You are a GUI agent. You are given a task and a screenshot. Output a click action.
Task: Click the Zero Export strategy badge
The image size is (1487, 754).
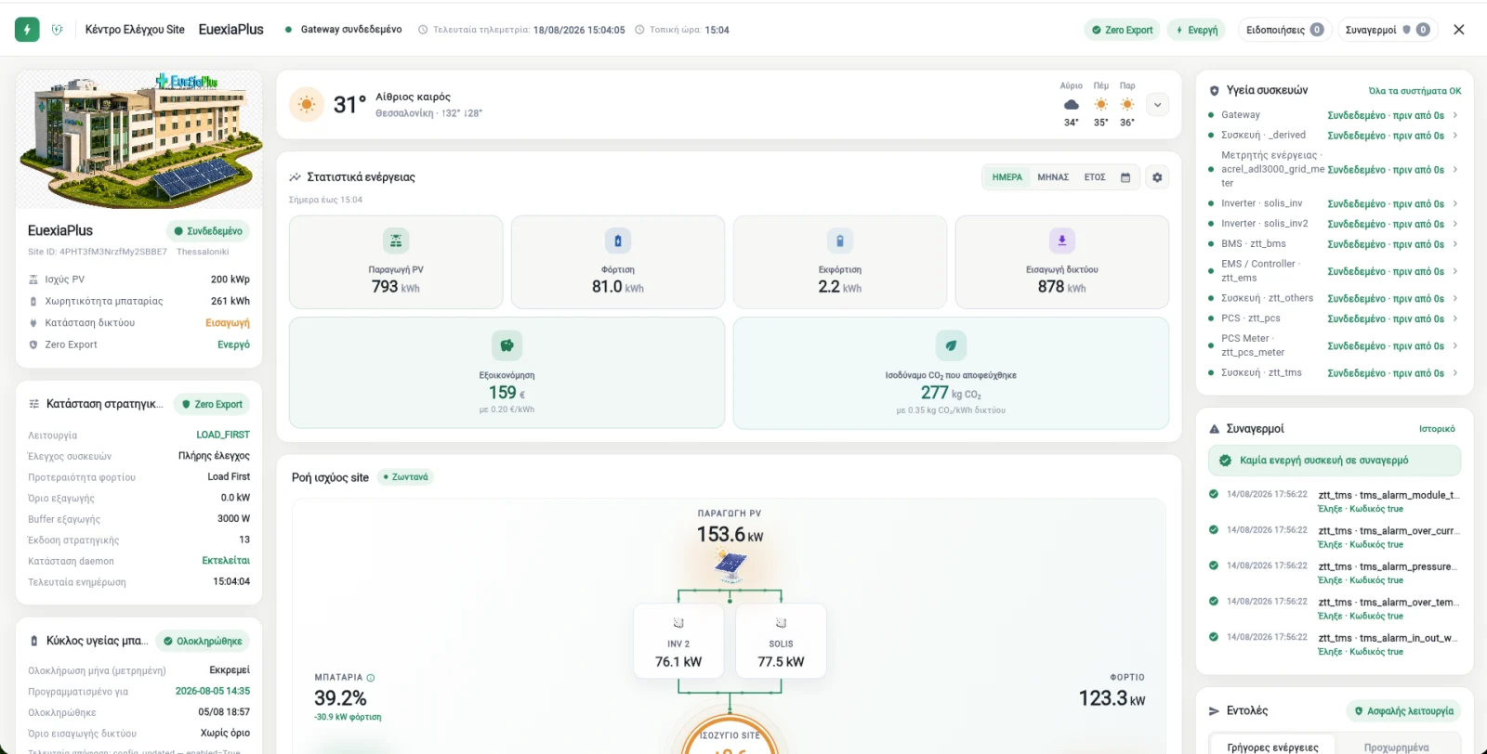(211, 404)
